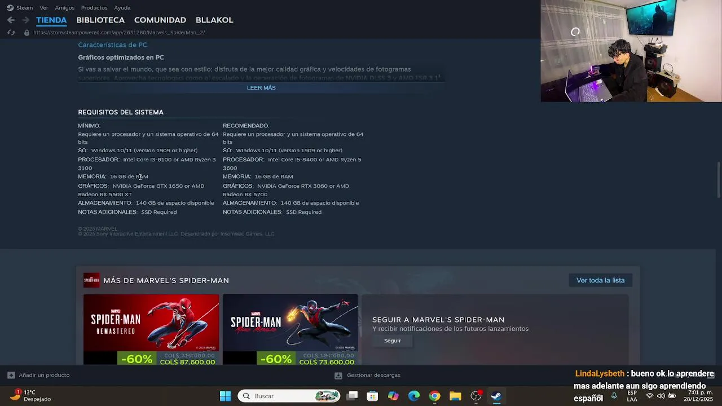The image size is (722, 406).
Task: Click the webcam overlay video
Action: pyautogui.click(x=631, y=51)
